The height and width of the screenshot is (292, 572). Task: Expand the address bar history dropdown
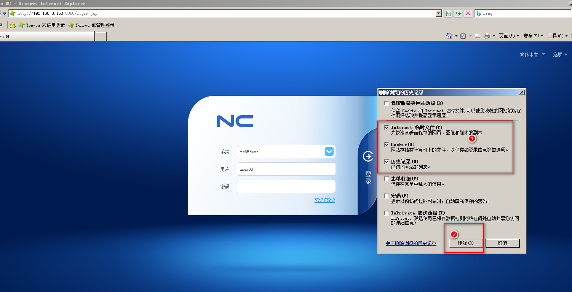439,13
